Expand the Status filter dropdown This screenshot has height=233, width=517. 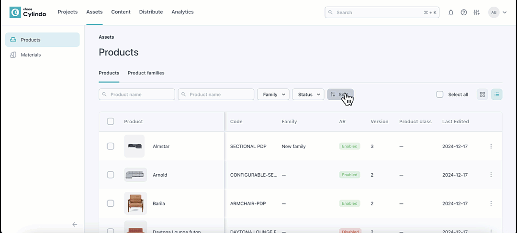pos(308,95)
